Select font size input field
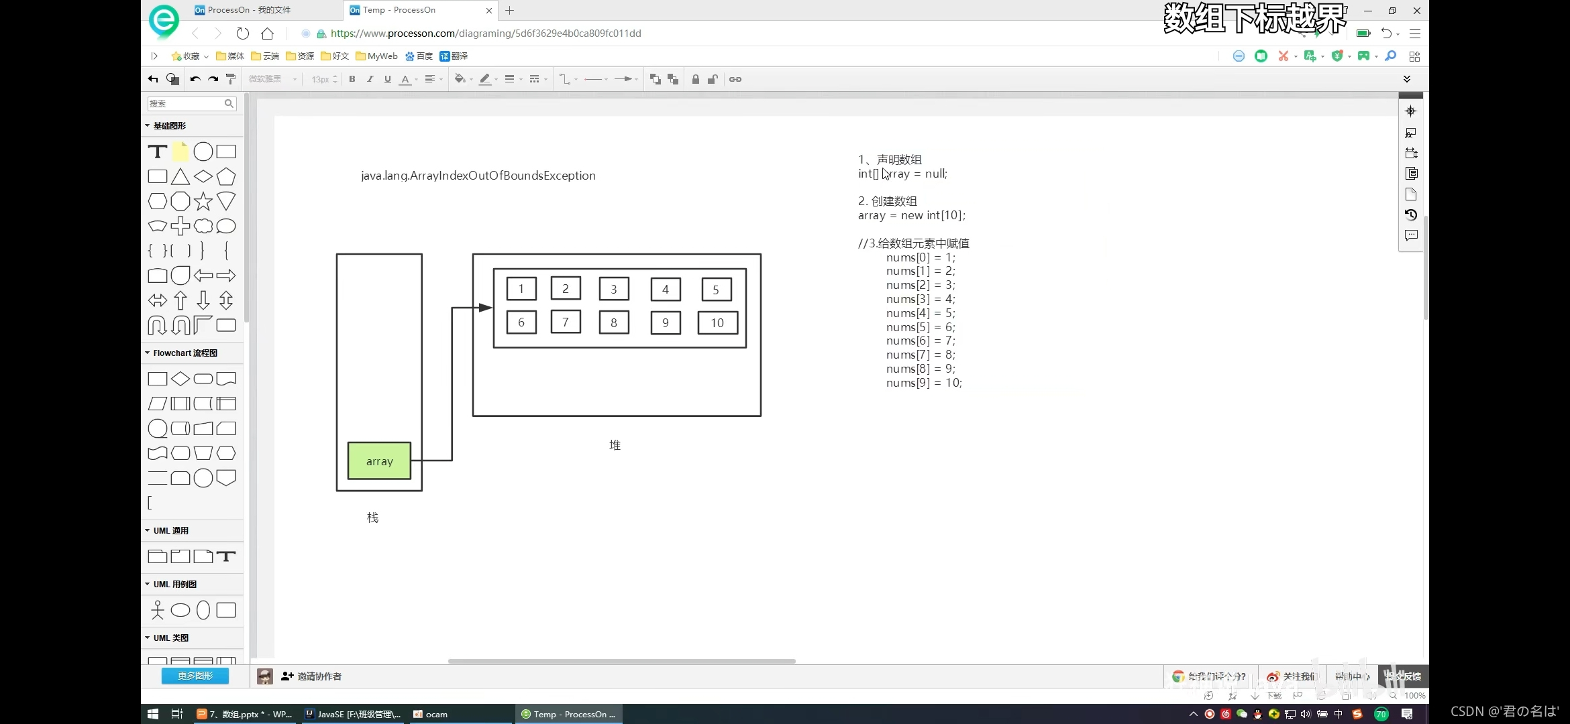 coord(319,79)
